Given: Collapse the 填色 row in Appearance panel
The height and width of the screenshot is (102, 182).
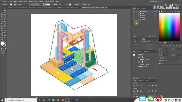Looking at the screenshot, I should (x=136, y=62).
